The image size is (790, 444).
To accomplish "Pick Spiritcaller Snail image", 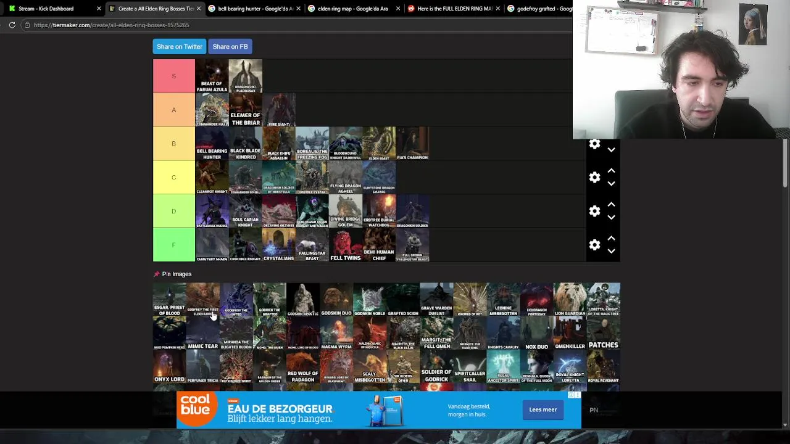I will (470, 366).
